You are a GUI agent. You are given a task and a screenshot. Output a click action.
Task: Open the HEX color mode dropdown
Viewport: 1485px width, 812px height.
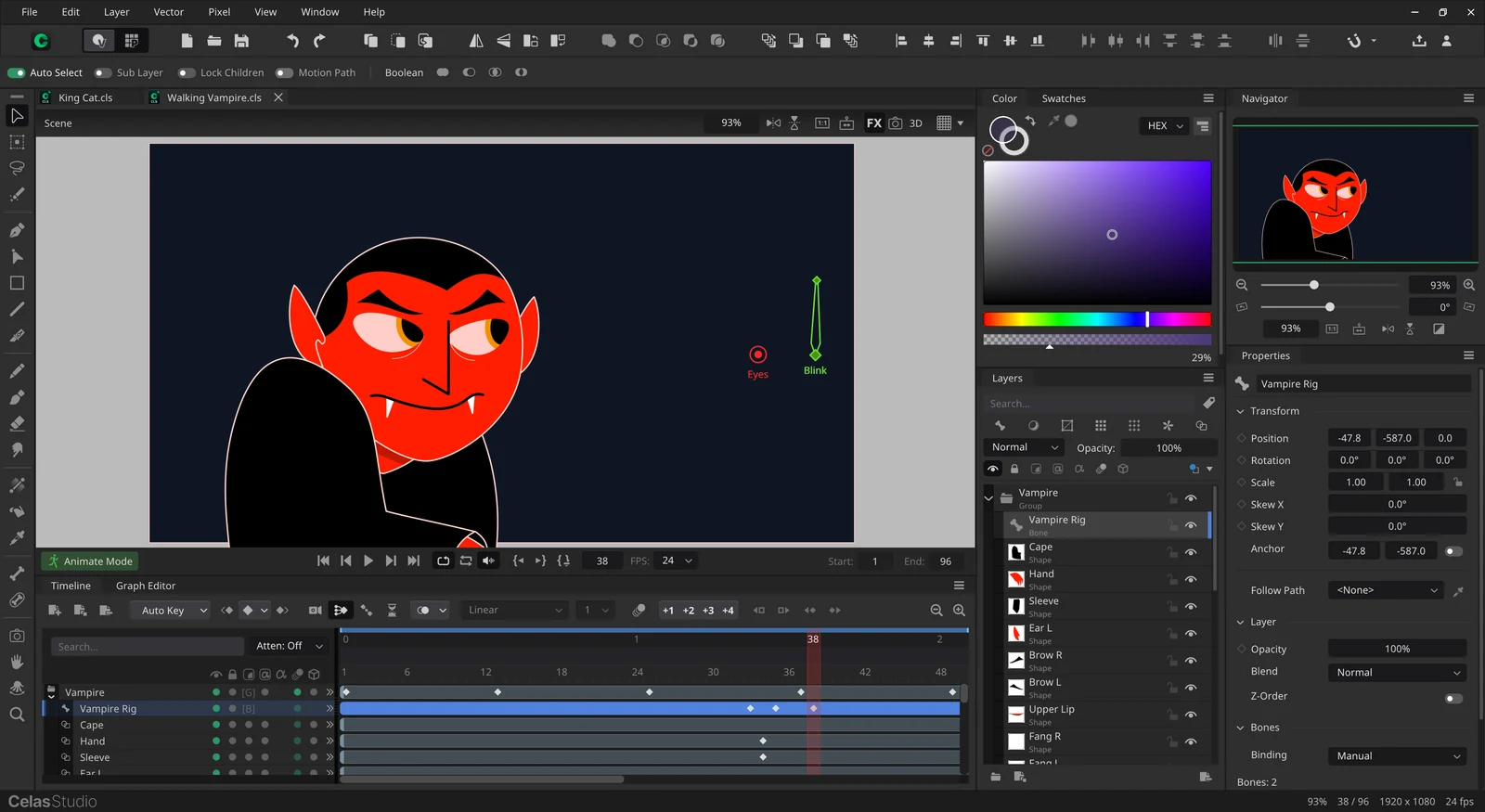(1165, 125)
